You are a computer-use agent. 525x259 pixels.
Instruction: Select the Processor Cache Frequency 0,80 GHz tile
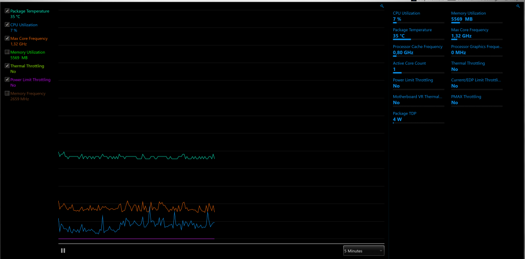tap(418, 50)
